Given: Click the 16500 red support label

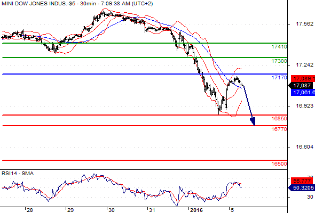Looking at the screenshot, I should (x=279, y=163).
